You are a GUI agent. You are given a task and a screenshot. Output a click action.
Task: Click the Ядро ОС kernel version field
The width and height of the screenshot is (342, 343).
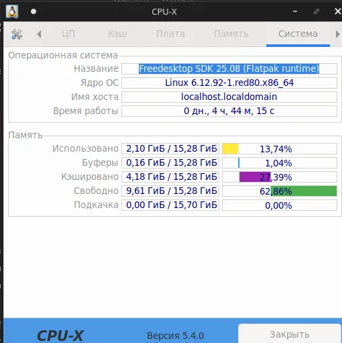(229, 83)
